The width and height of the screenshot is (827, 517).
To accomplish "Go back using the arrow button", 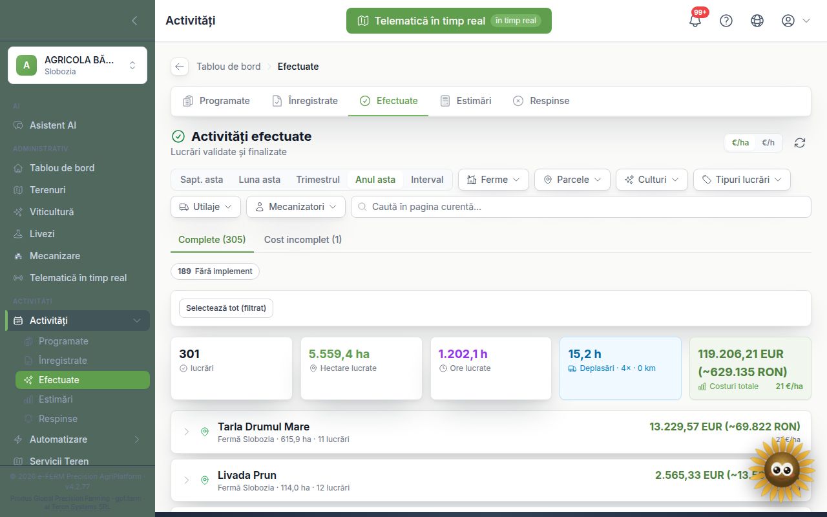I will coord(180,67).
